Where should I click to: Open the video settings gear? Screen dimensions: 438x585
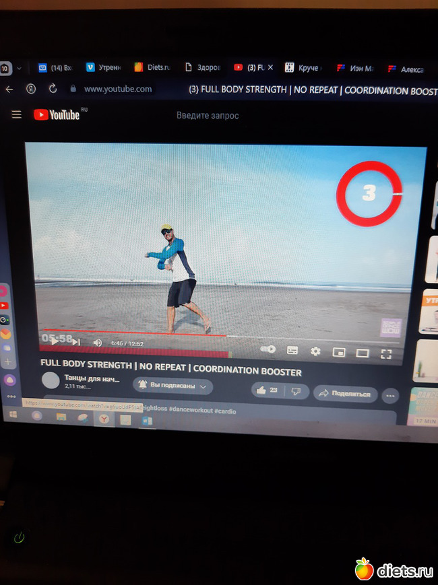[315, 351]
